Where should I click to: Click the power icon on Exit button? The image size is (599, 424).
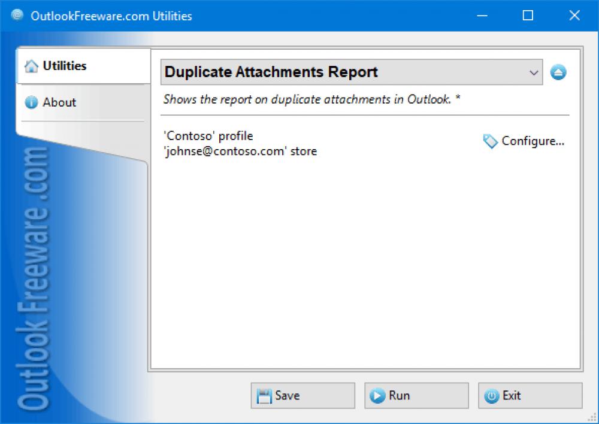point(492,395)
